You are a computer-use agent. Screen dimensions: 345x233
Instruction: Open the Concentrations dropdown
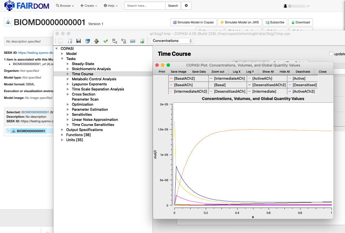click(x=171, y=41)
